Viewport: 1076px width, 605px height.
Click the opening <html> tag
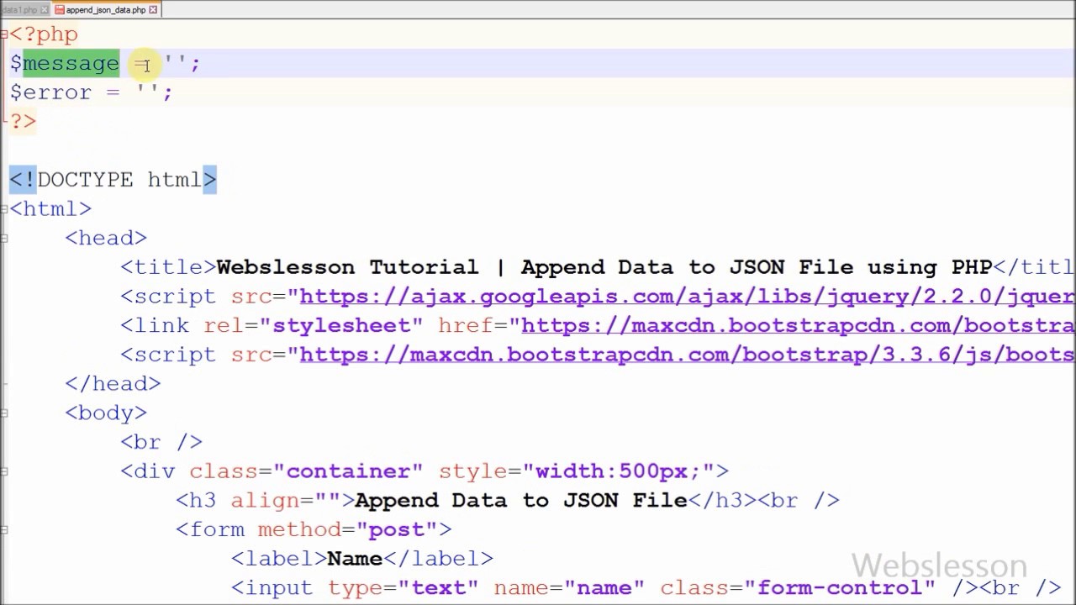coord(50,209)
